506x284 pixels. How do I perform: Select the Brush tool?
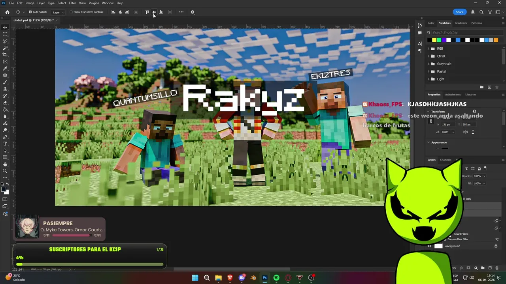click(5, 82)
